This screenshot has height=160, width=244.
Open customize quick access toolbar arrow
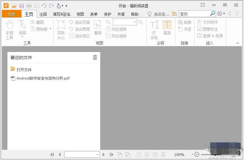(66, 6)
